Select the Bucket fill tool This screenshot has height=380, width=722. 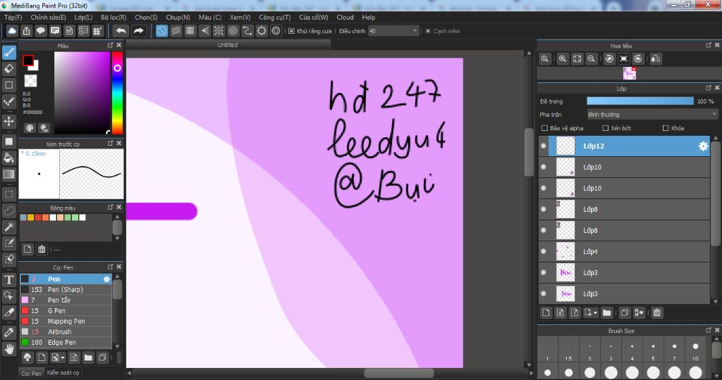[x=9, y=158]
